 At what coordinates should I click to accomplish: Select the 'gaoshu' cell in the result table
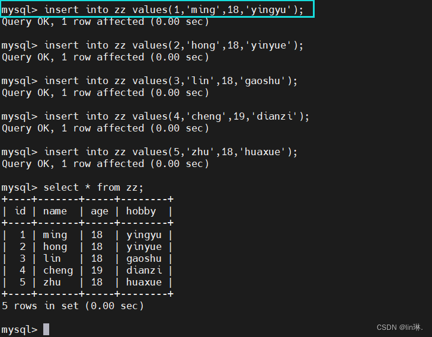pos(143,258)
